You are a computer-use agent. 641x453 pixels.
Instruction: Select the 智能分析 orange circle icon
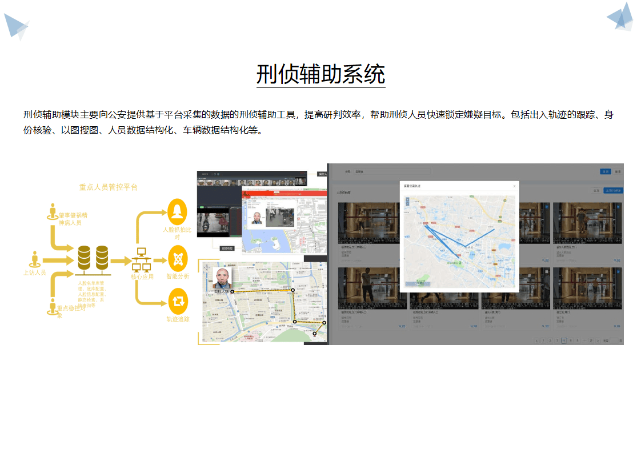(178, 259)
